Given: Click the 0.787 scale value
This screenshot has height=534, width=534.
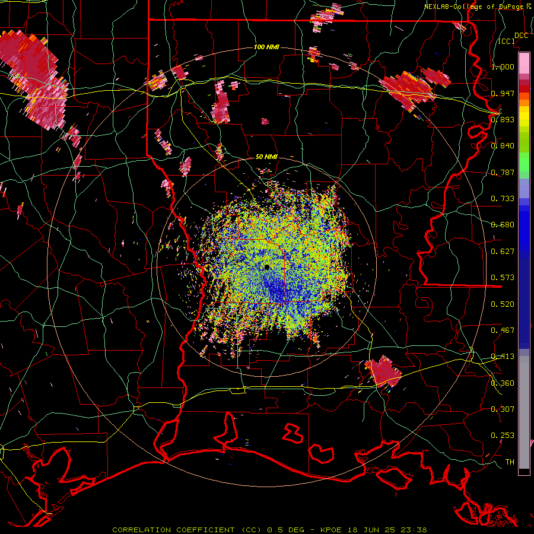Looking at the screenshot, I should (x=503, y=172).
